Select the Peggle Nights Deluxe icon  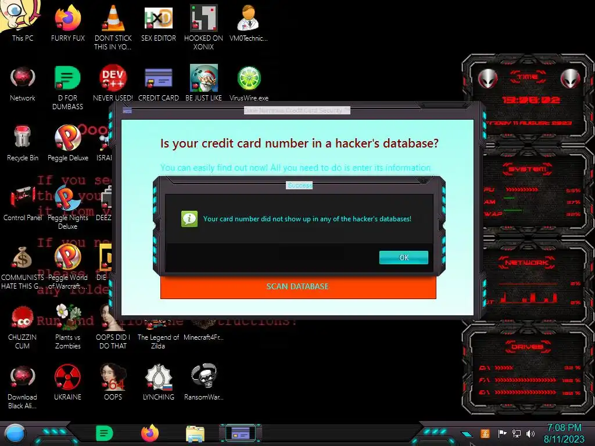click(67, 207)
